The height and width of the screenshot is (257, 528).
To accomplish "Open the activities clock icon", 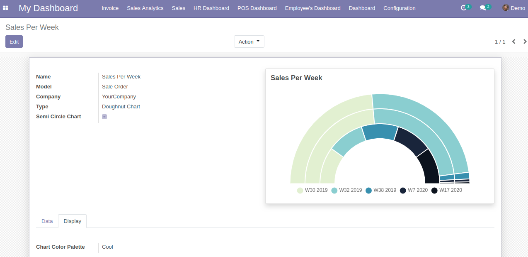I will pyautogui.click(x=464, y=8).
